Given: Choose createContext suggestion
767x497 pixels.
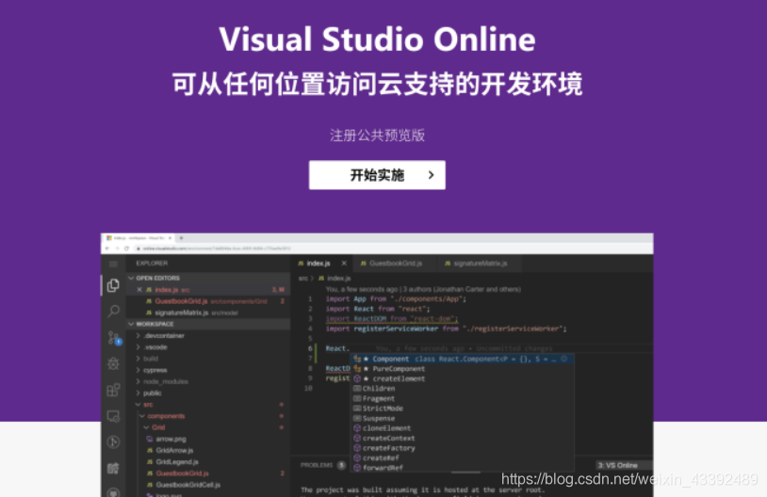Looking at the screenshot, I should pos(463,439).
